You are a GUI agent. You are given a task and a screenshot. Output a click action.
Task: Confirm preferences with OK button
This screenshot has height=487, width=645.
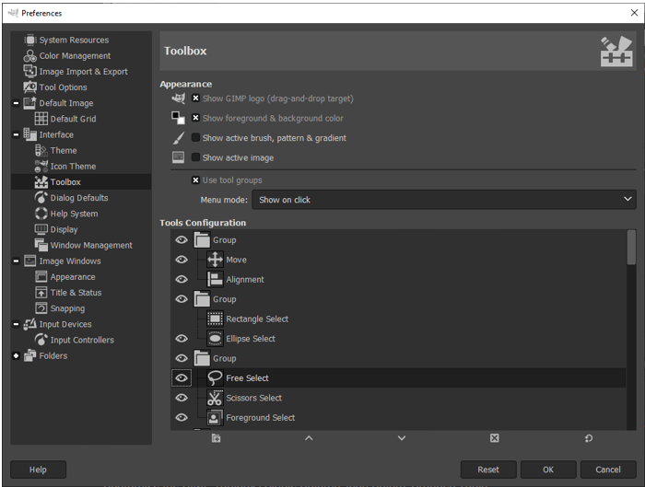coord(548,470)
